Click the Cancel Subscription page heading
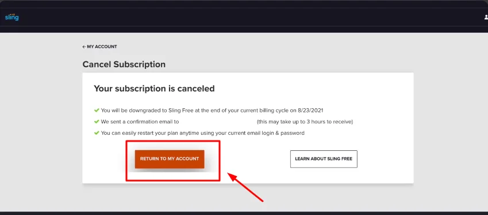The image size is (488, 215). click(x=124, y=65)
